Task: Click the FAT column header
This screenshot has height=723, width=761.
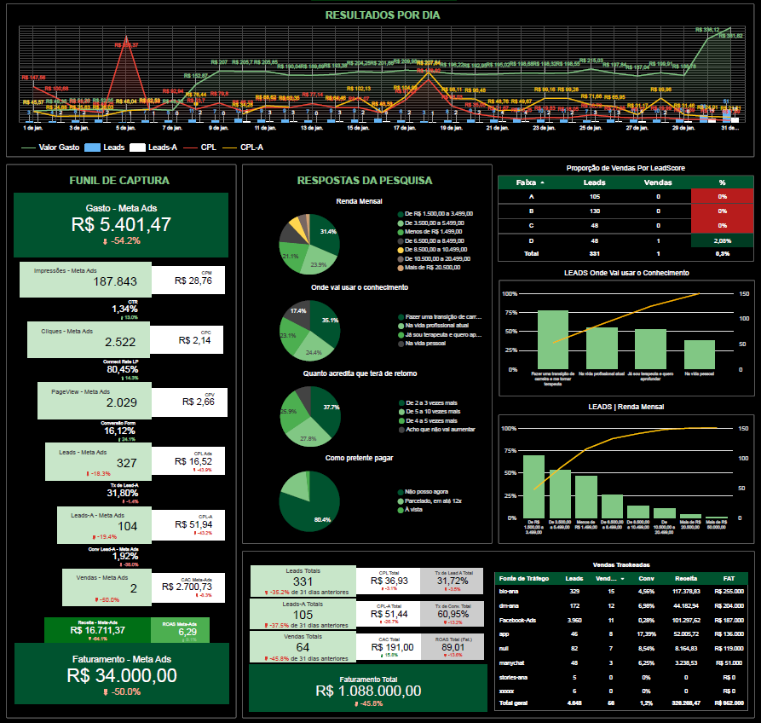Action: point(729,578)
